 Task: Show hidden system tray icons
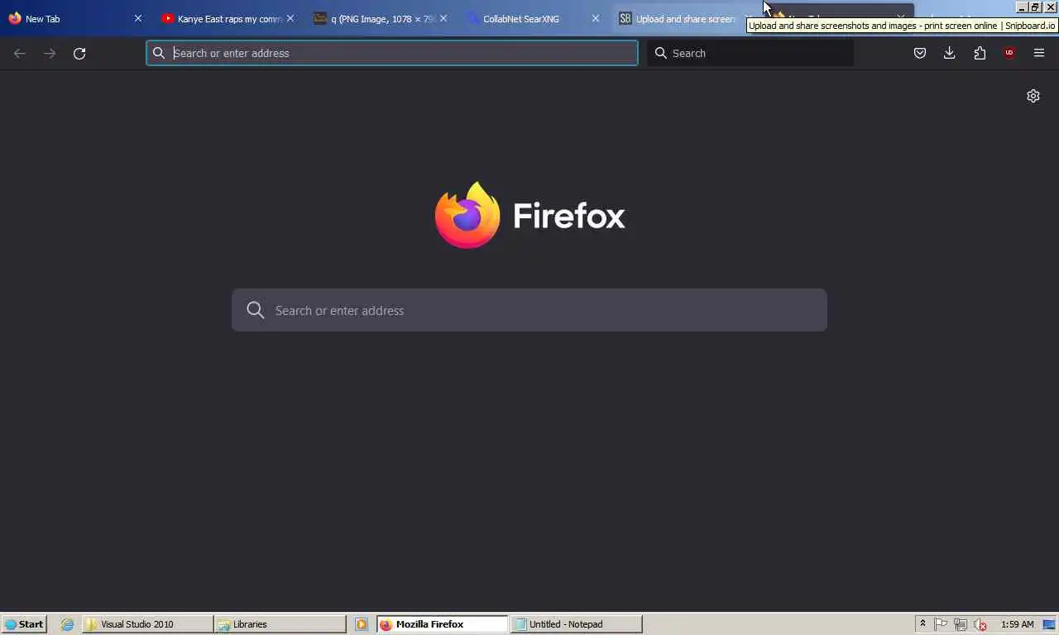pos(922,624)
